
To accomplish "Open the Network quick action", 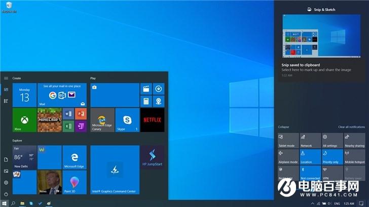I will pos(310,141).
